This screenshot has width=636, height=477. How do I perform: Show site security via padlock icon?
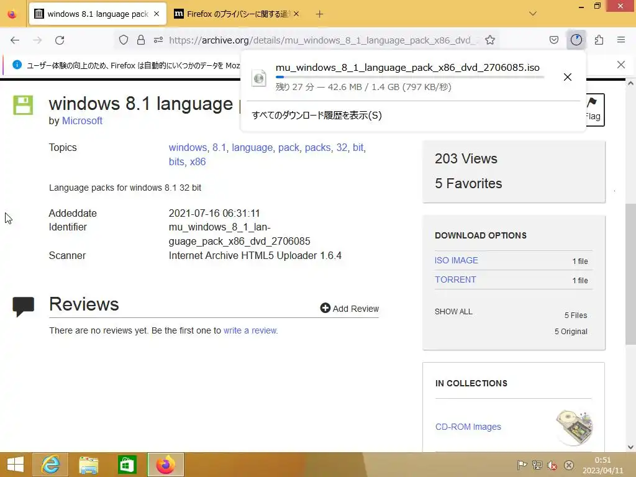click(x=141, y=40)
